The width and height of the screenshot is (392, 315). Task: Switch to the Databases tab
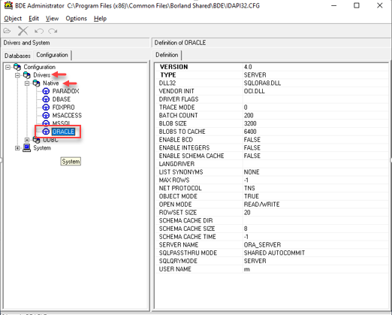coord(17,56)
